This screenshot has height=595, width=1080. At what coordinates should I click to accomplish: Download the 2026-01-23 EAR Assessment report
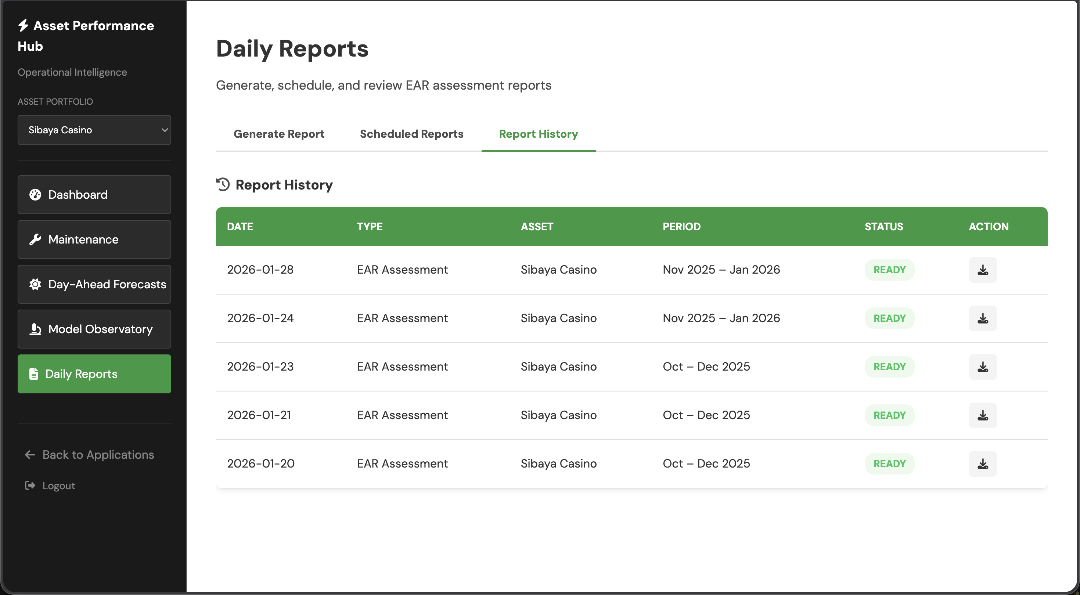pos(983,367)
